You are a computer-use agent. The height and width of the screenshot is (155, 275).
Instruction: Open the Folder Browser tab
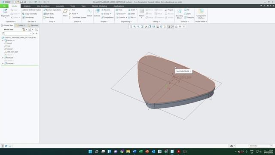20,25
